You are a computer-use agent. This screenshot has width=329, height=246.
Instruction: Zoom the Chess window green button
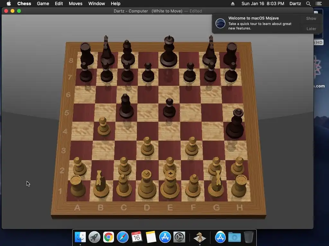tap(19, 11)
